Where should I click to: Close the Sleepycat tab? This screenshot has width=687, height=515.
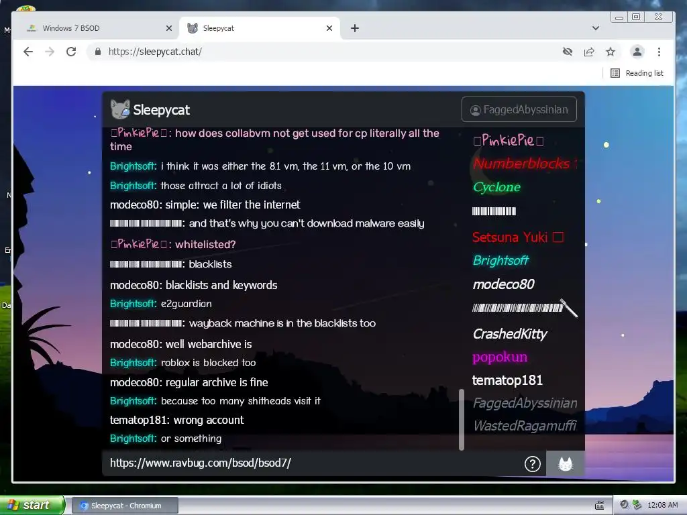click(329, 28)
